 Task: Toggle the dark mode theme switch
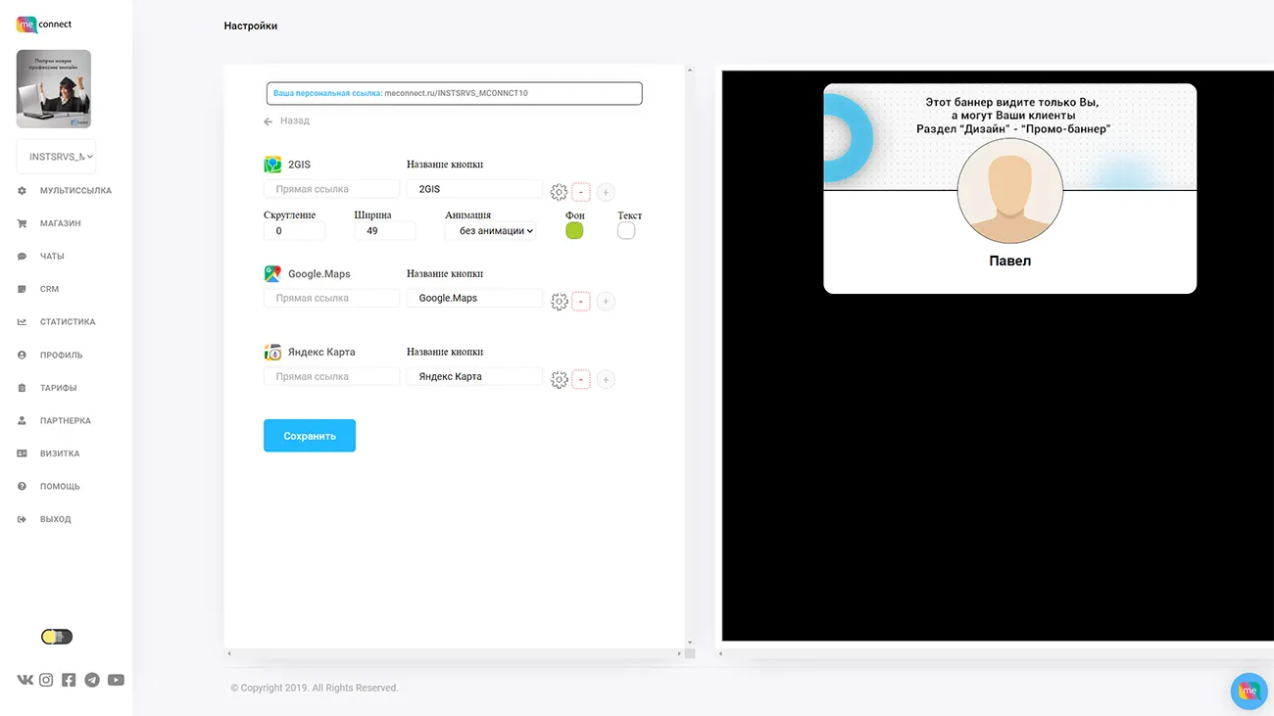pos(57,637)
